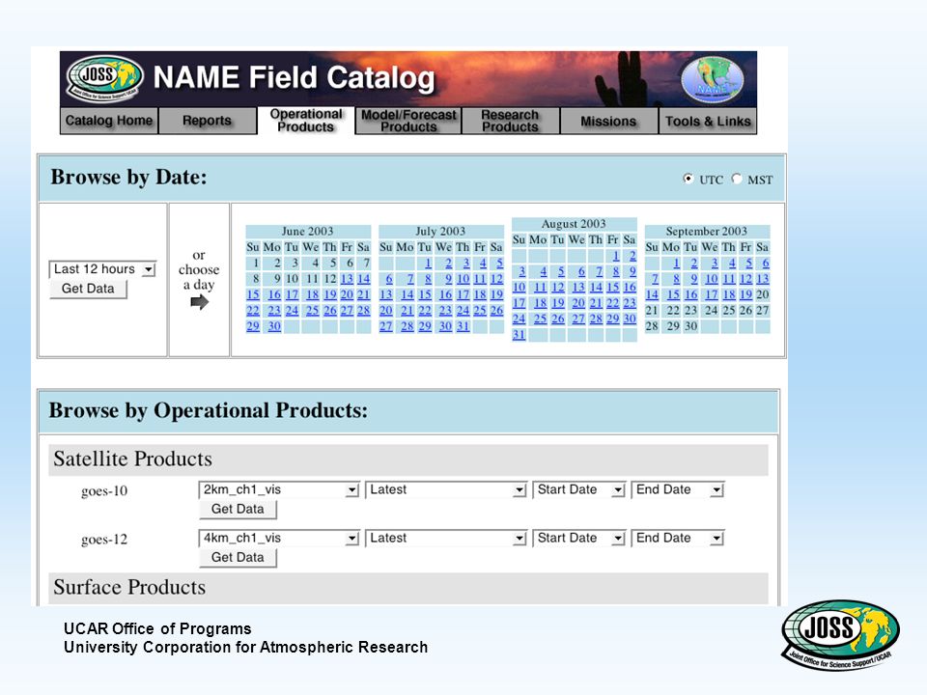Click the 'goes-12' row label

point(104,540)
